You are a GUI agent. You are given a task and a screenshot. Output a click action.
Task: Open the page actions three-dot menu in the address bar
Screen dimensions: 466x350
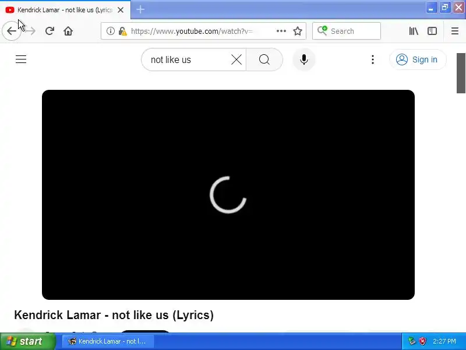[x=281, y=31]
